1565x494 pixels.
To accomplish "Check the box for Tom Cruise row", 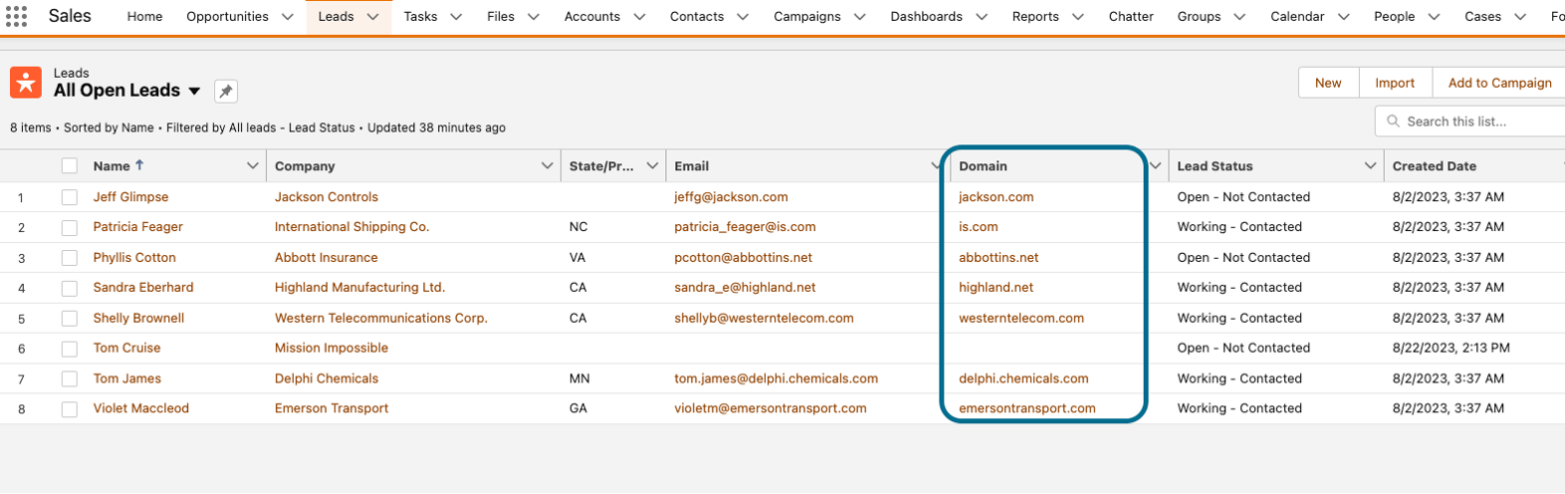I will coord(70,349).
